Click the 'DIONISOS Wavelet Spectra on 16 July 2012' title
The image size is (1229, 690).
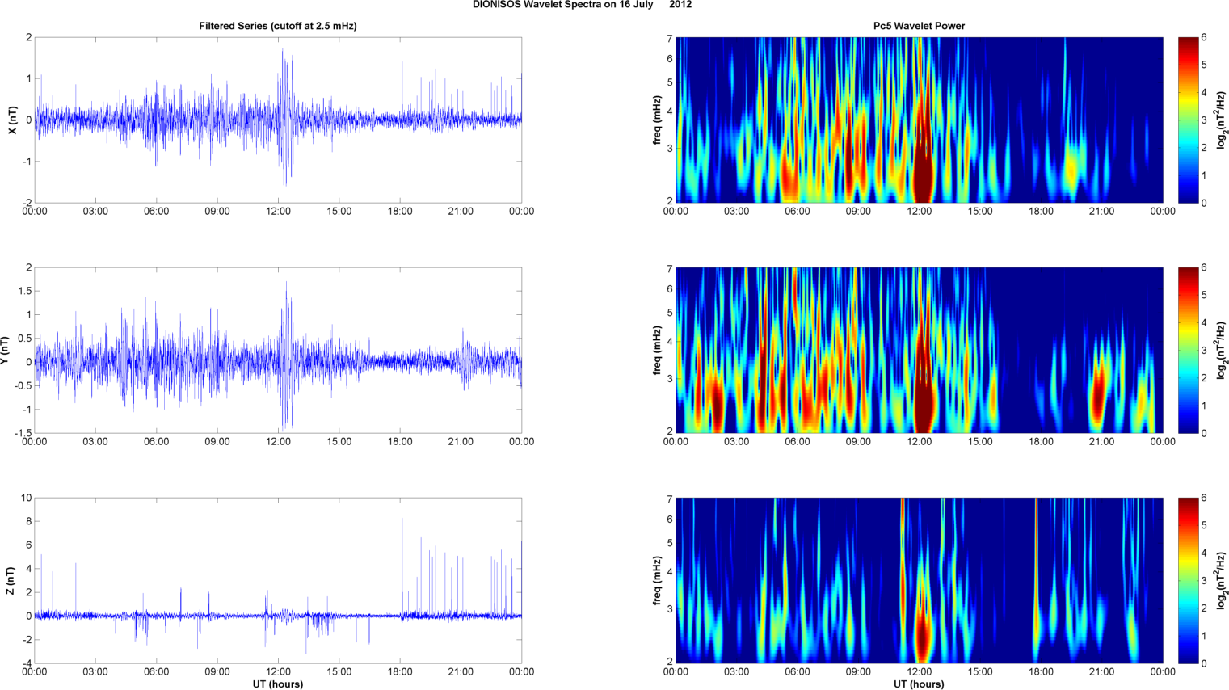pyautogui.click(x=582, y=5)
